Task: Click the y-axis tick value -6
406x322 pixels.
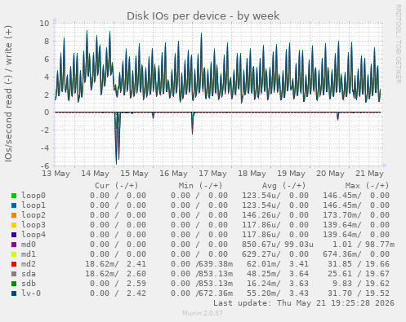Action: [45, 165]
